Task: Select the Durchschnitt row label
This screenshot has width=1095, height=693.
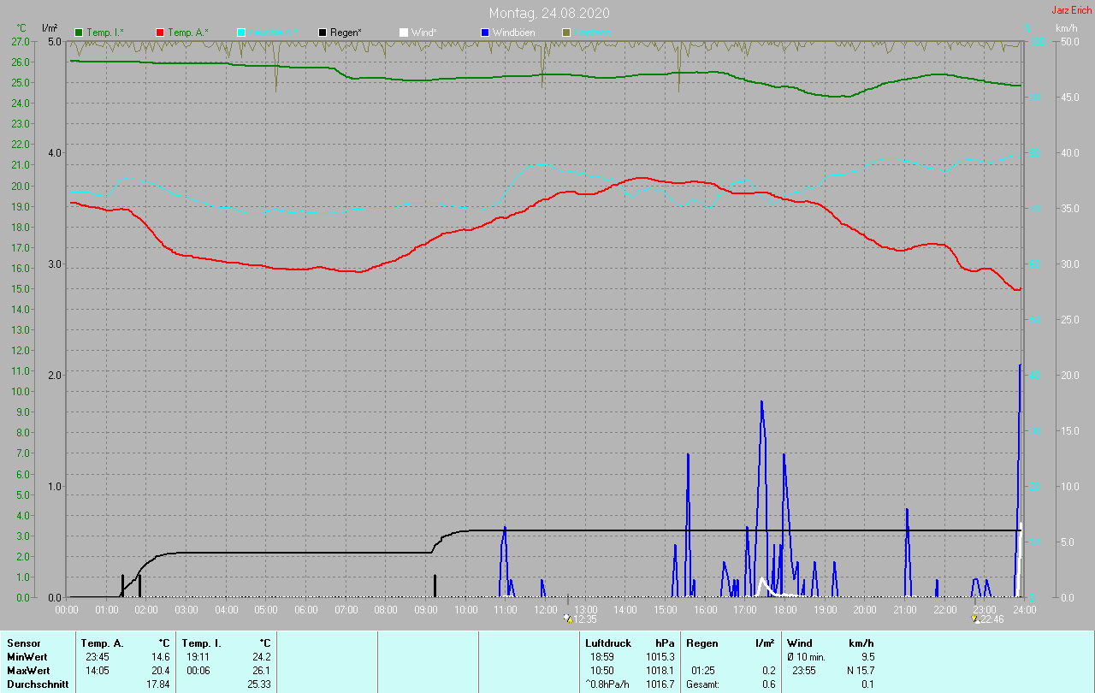Action: (37, 684)
